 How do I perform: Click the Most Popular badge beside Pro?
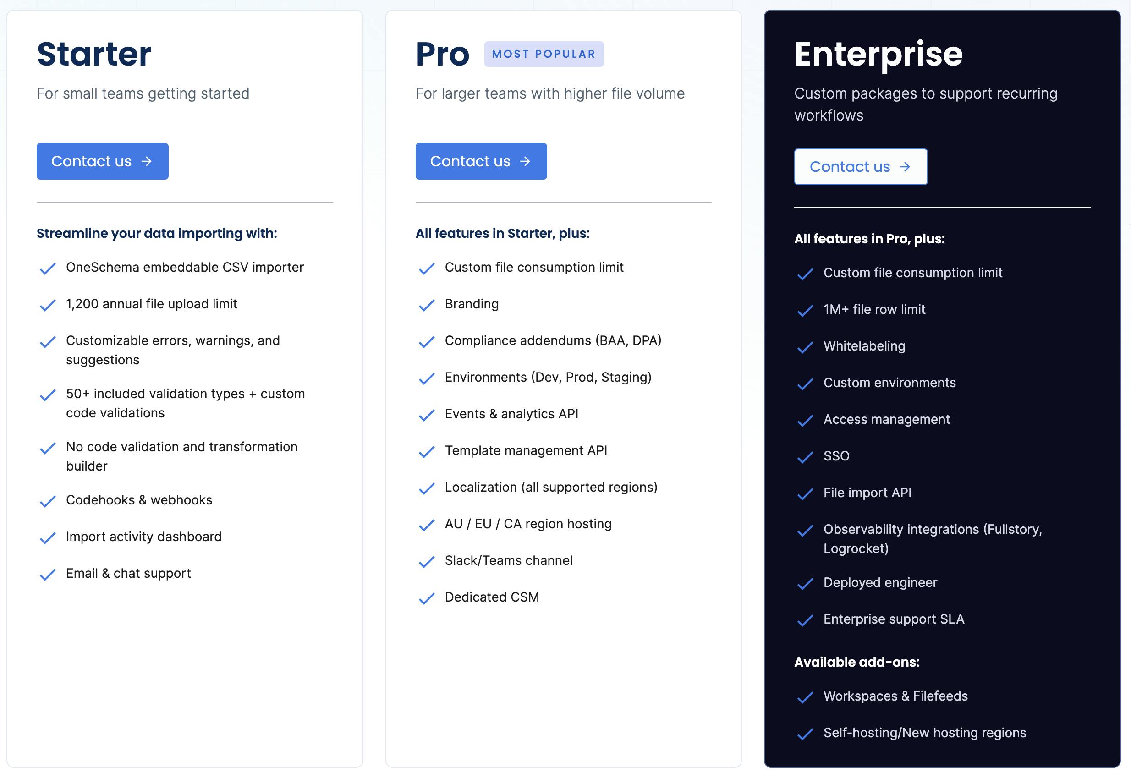pos(544,54)
